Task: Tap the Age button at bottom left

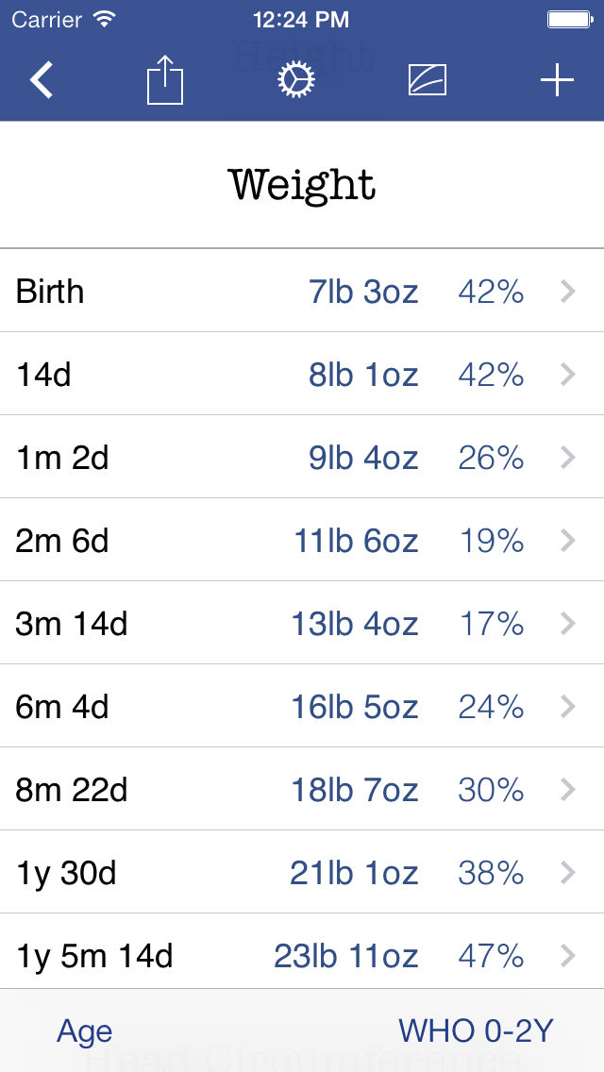Action: pyautogui.click(x=84, y=1030)
